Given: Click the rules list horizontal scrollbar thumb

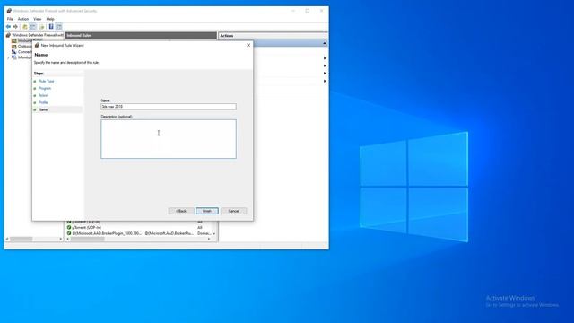Looking at the screenshot, I should pyautogui.click(x=87, y=239).
